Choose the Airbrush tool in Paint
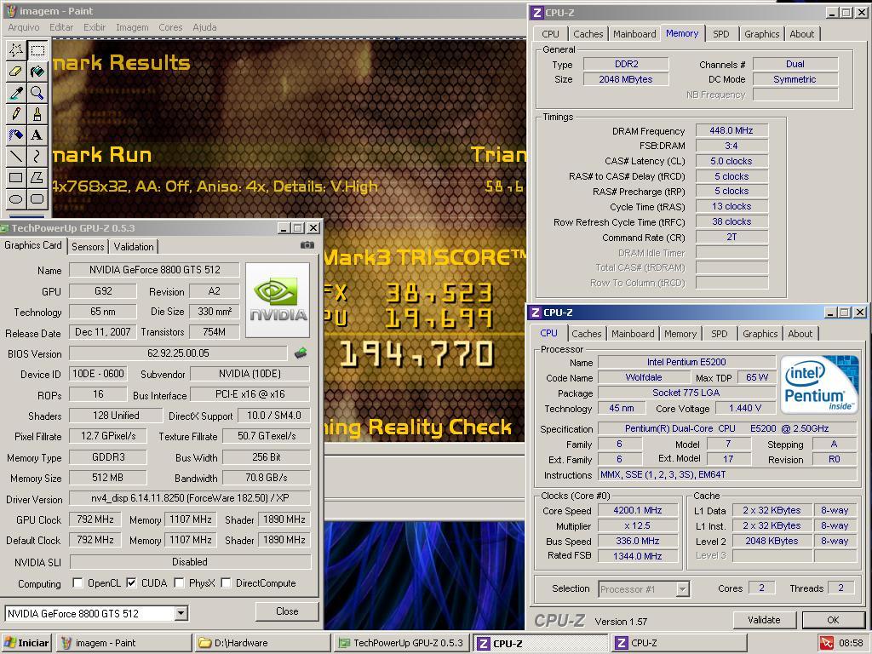Screen dimensions: 872x654 (16, 135)
